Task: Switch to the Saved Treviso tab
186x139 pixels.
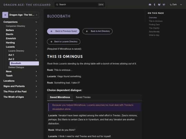Action: click(83, 97)
